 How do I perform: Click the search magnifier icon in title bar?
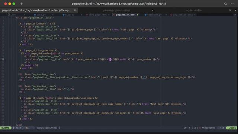click(x=226, y=4)
